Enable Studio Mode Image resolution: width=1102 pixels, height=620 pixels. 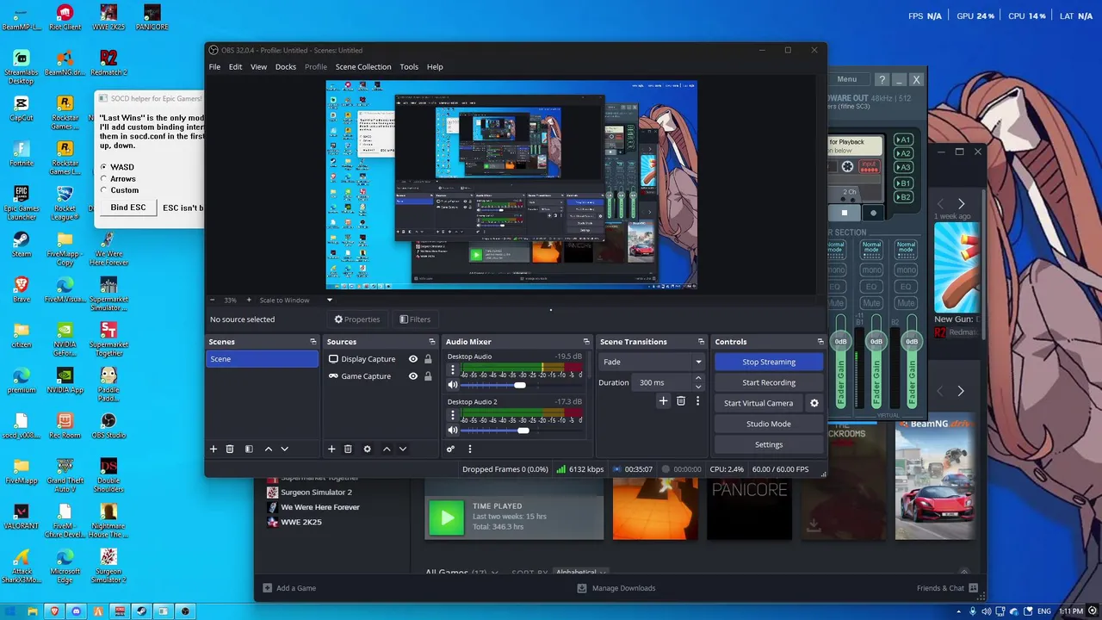[769, 424]
